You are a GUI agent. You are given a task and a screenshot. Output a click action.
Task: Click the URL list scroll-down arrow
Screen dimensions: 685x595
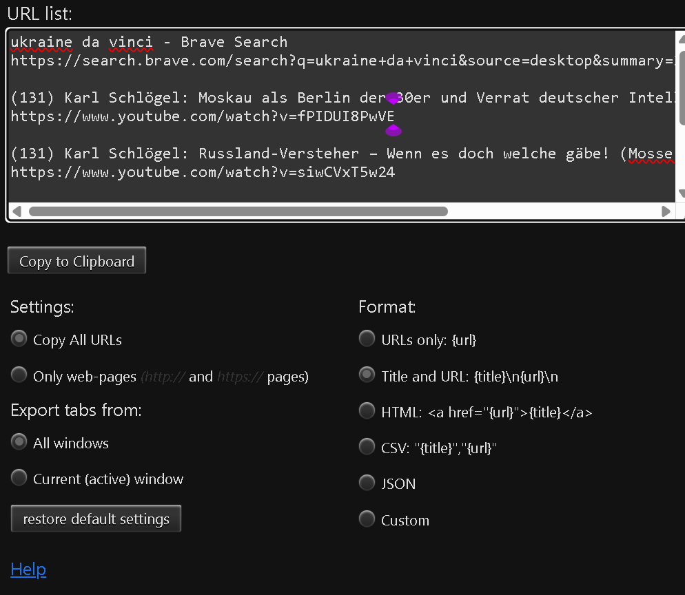[x=681, y=194]
